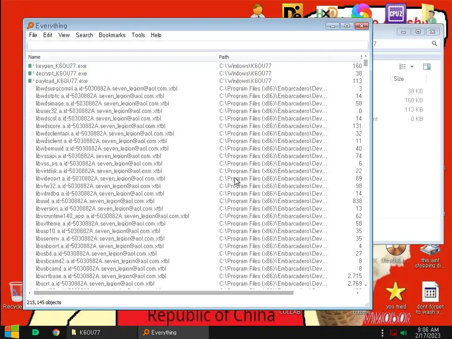Select libwdsupgcompl xtbl file row

coord(195,88)
